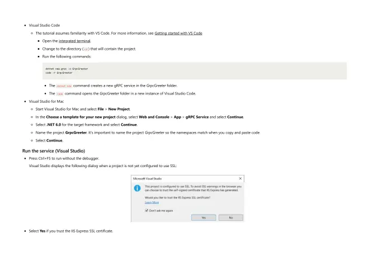Click the bold ".NET 6.0" text
Screen dimensions: 369x261
56,125
